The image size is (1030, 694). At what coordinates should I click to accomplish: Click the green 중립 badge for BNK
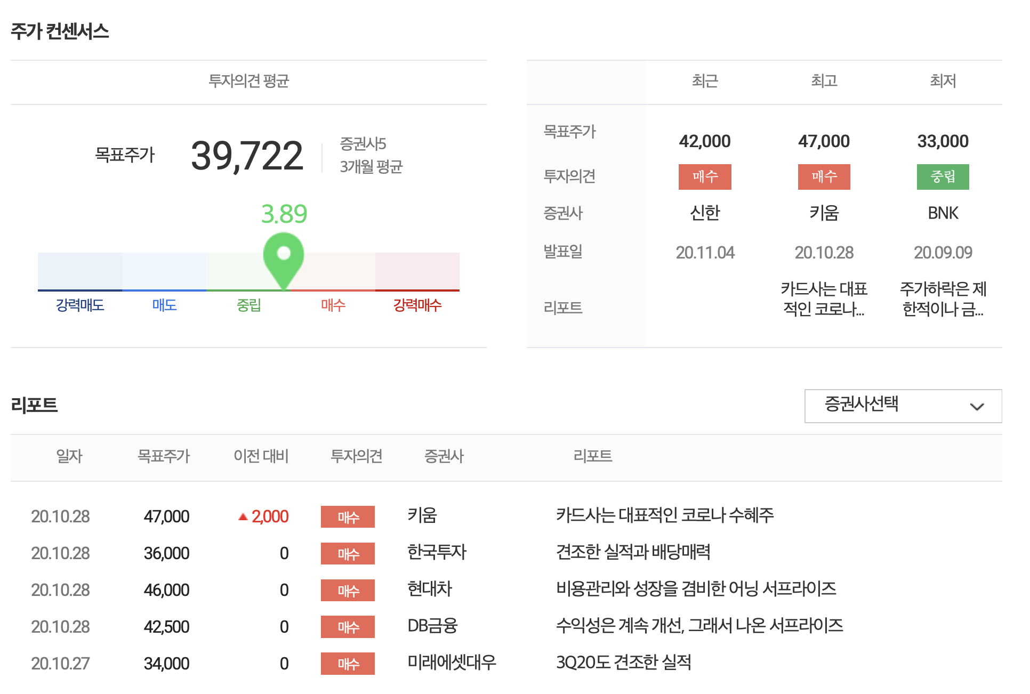pos(943,177)
